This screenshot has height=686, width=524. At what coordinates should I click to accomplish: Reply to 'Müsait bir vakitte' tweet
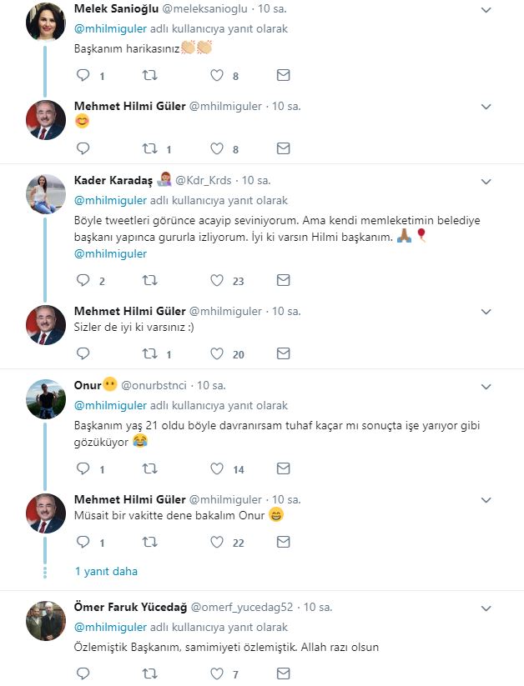pos(83,542)
